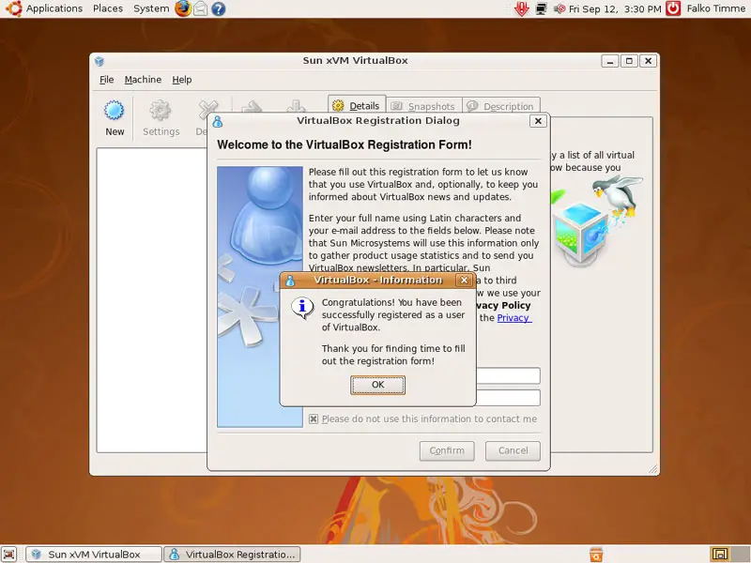Click the volume speaker tray icon

[559, 8]
